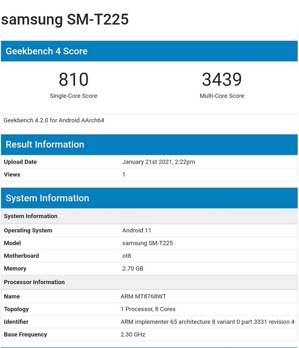This screenshot has width=299, height=348.
Task: Select the 2.30 GHz frequency value
Action: [x=133, y=335]
